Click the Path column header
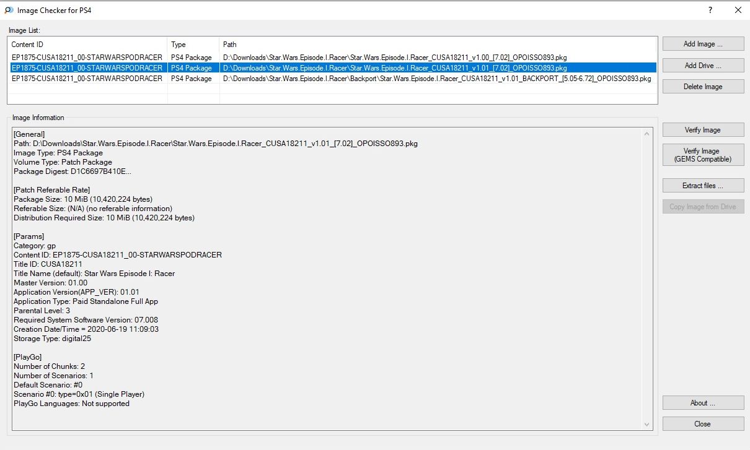This screenshot has height=450, width=750. point(438,45)
